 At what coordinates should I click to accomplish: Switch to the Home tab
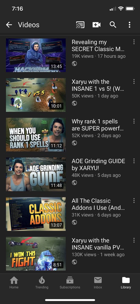[x=14, y=283]
